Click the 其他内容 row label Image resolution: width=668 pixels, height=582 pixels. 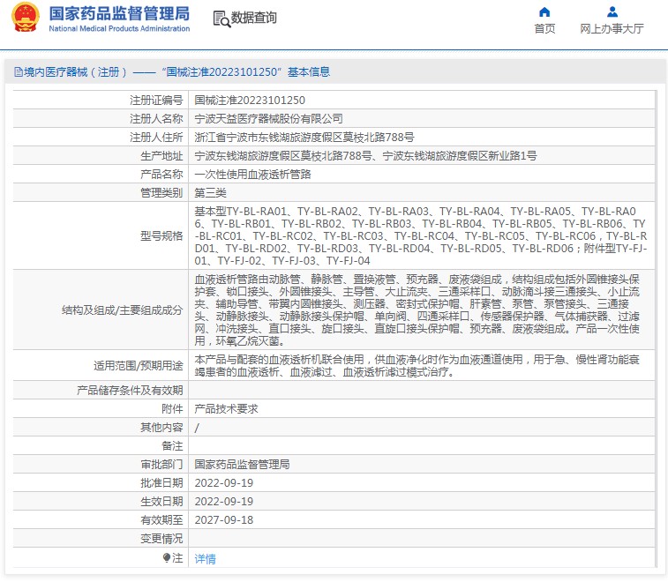point(161,428)
